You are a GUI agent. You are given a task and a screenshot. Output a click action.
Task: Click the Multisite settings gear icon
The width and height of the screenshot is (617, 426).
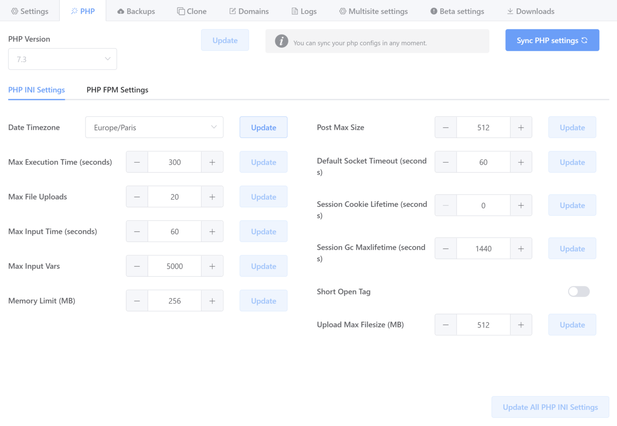coord(344,11)
